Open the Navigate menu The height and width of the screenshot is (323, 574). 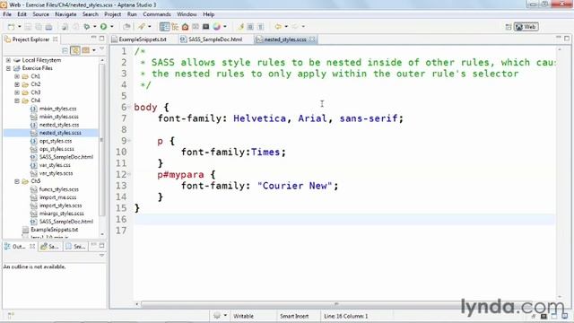(65, 14)
